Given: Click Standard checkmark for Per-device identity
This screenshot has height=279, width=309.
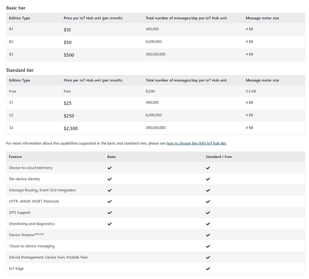Looking at the screenshot, I should [x=208, y=179].
